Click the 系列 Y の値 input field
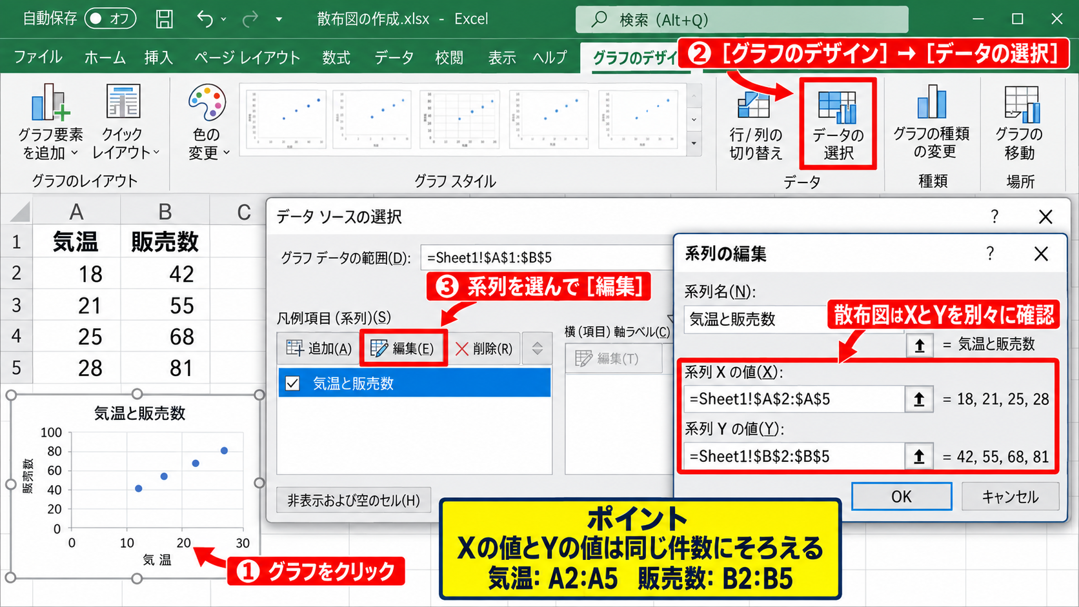This screenshot has width=1079, height=607. 794,457
